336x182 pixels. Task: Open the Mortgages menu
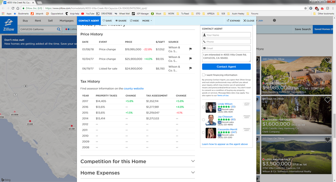[66, 21]
